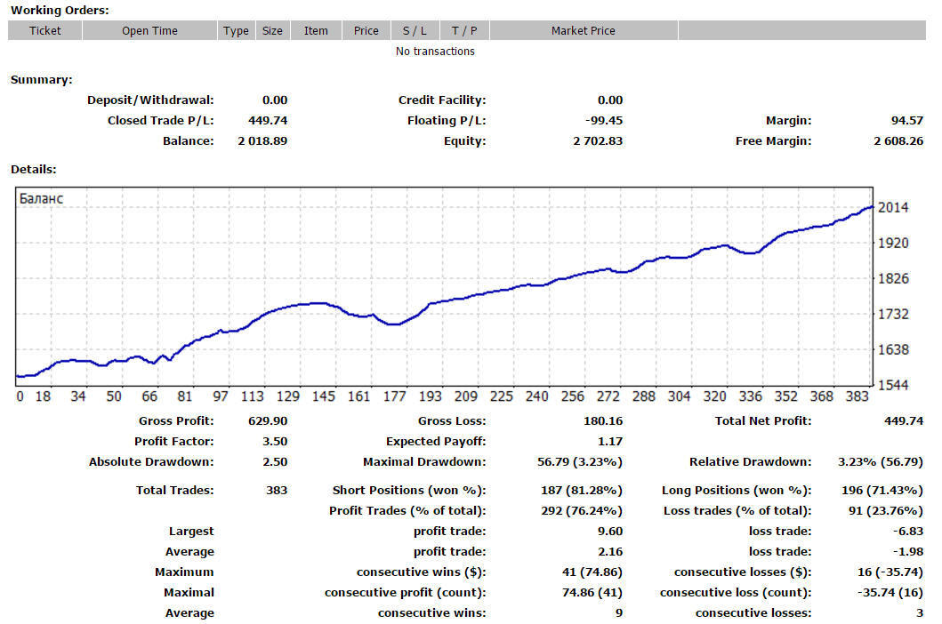
Task: Click the Item column header
Action: click(316, 30)
